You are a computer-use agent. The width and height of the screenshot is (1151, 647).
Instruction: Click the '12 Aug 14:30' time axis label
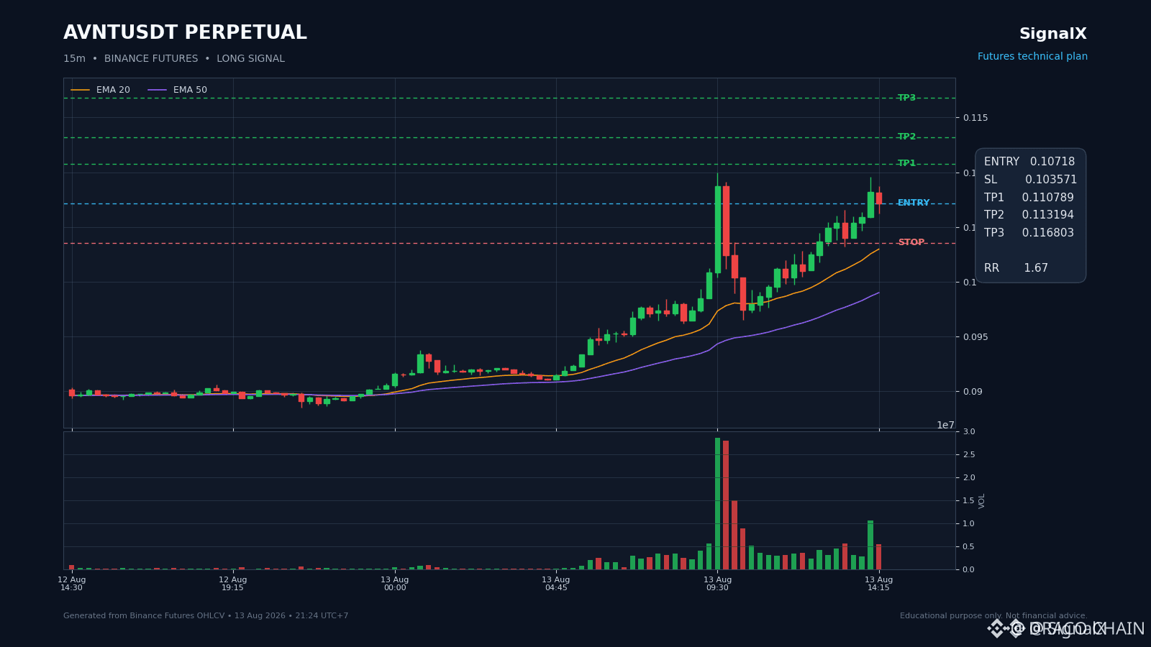pyautogui.click(x=71, y=584)
